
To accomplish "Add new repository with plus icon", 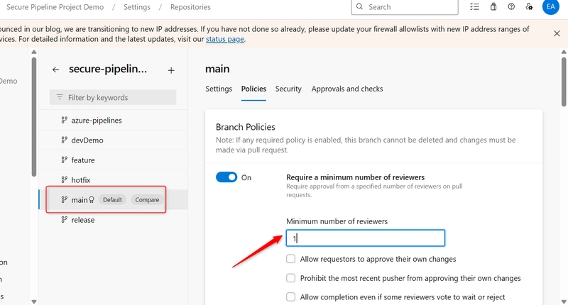I will pyautogui.click(x=171, y=70).
